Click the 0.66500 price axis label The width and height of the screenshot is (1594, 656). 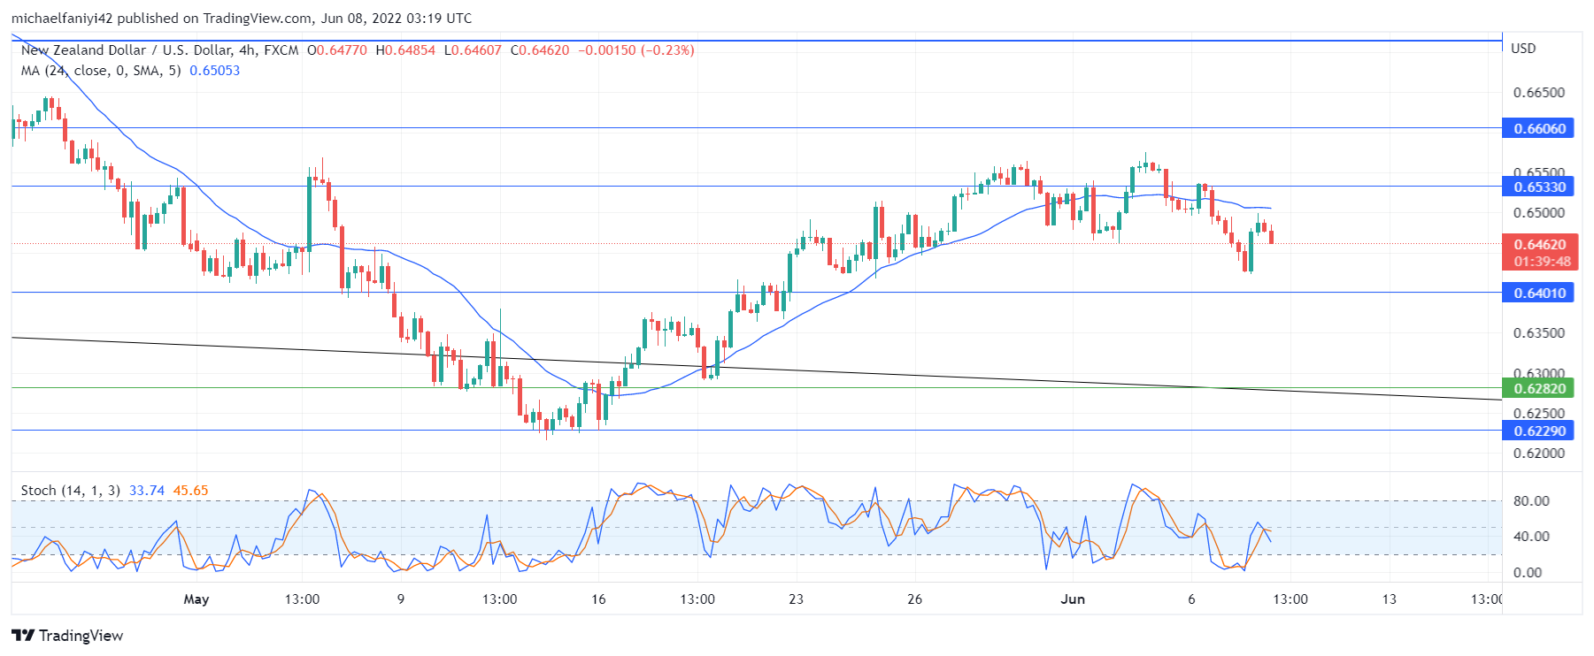point(1538,93)
